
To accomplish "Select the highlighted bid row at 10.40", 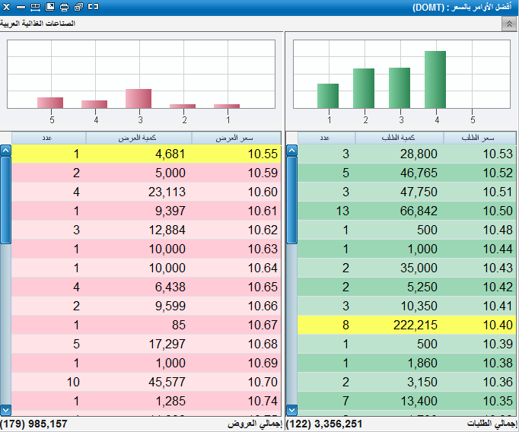I will [405, 325].
